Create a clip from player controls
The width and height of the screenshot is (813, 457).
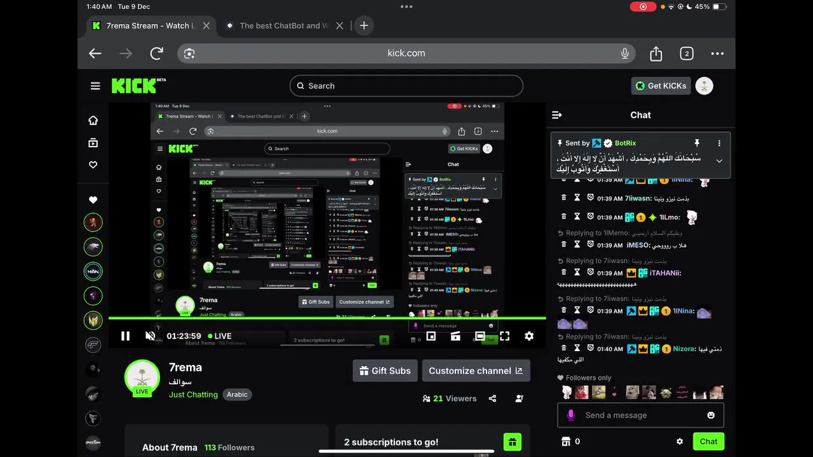click(455, 336)
